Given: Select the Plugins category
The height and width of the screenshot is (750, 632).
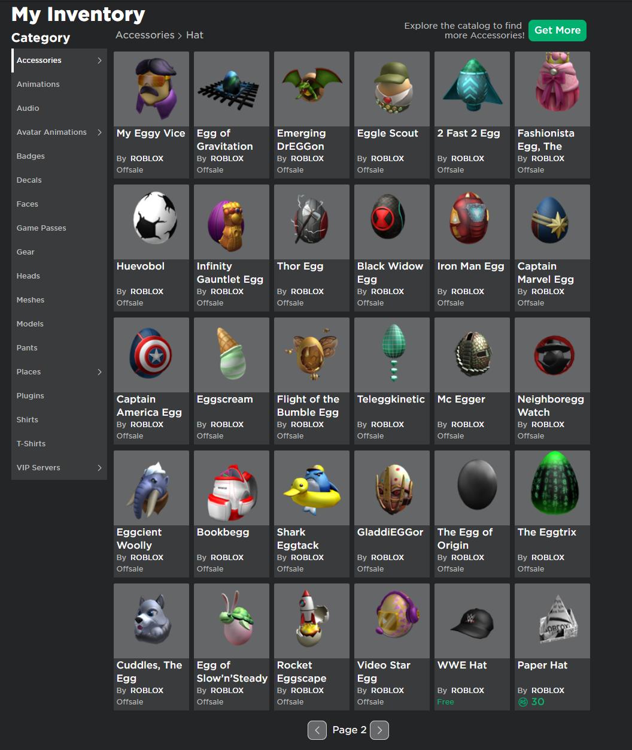Looking at the screenshot, I should coord(59,396).
